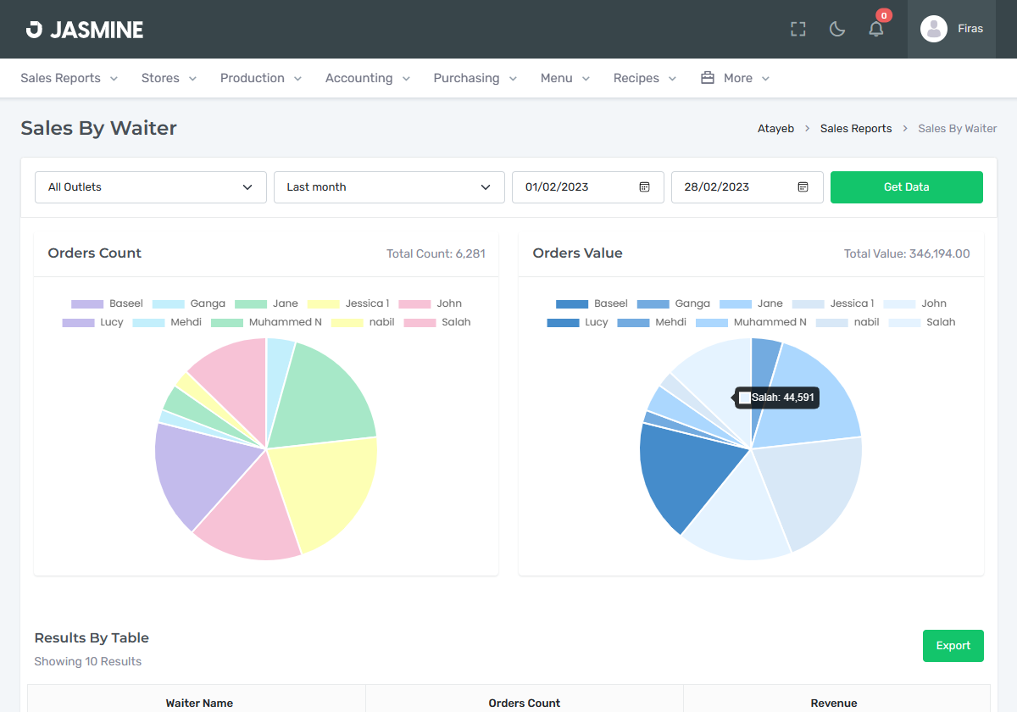Open Sales Reports menu
The width and height of the screenshot is (1017, 712).
(x=69, y=78)
